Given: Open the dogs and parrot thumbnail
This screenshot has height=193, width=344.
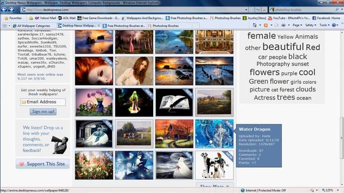Looking at the screenshot, I should pyautogui.click(x=214, y=165).
